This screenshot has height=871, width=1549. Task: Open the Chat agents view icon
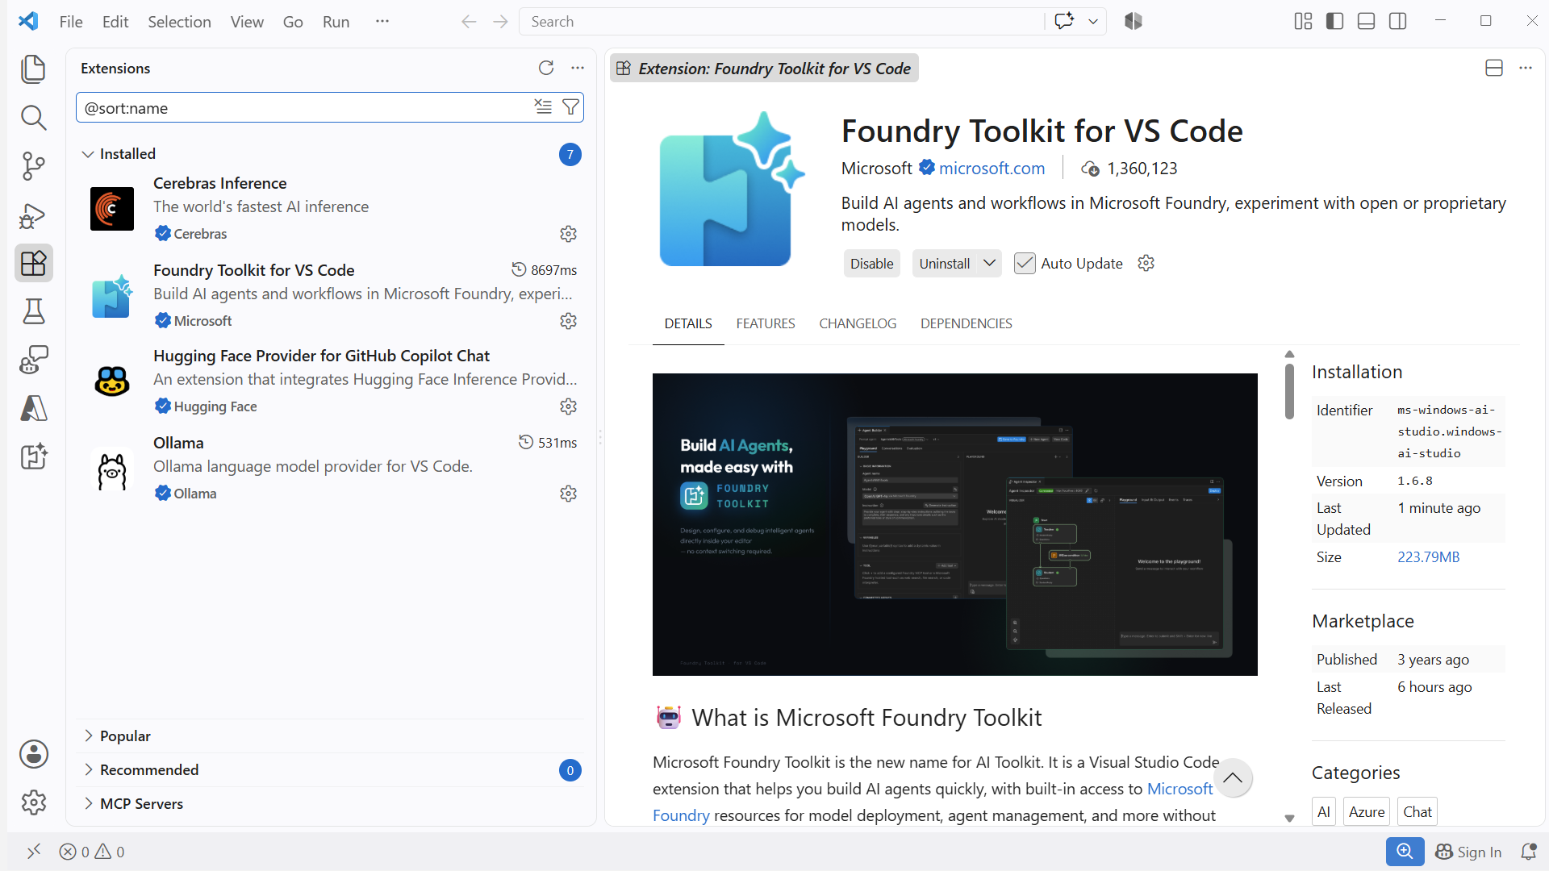33,360
